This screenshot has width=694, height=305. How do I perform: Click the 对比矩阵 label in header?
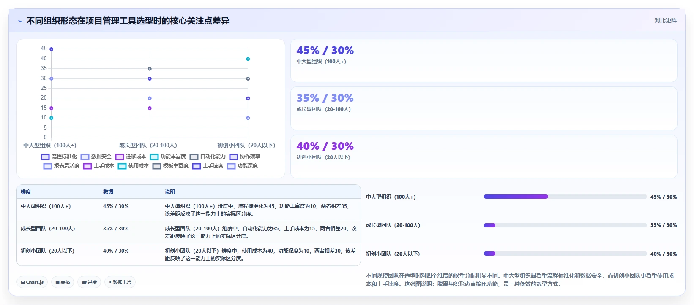[x=665, y=20]
